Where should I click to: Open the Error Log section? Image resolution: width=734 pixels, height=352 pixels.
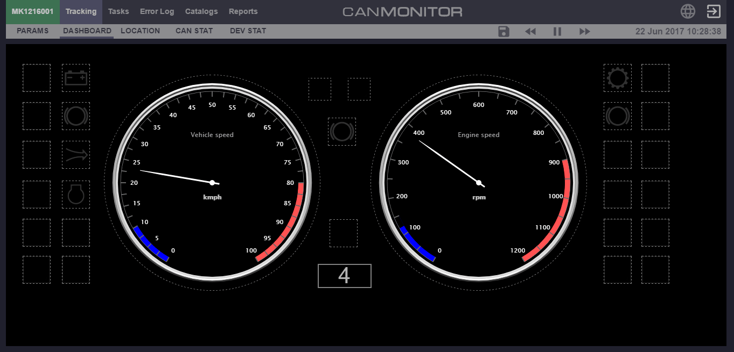(157, 11)
